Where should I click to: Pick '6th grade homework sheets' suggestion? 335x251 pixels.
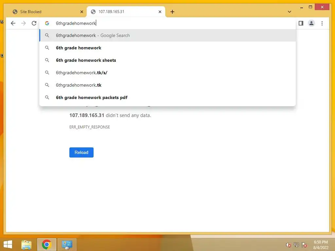167,60
